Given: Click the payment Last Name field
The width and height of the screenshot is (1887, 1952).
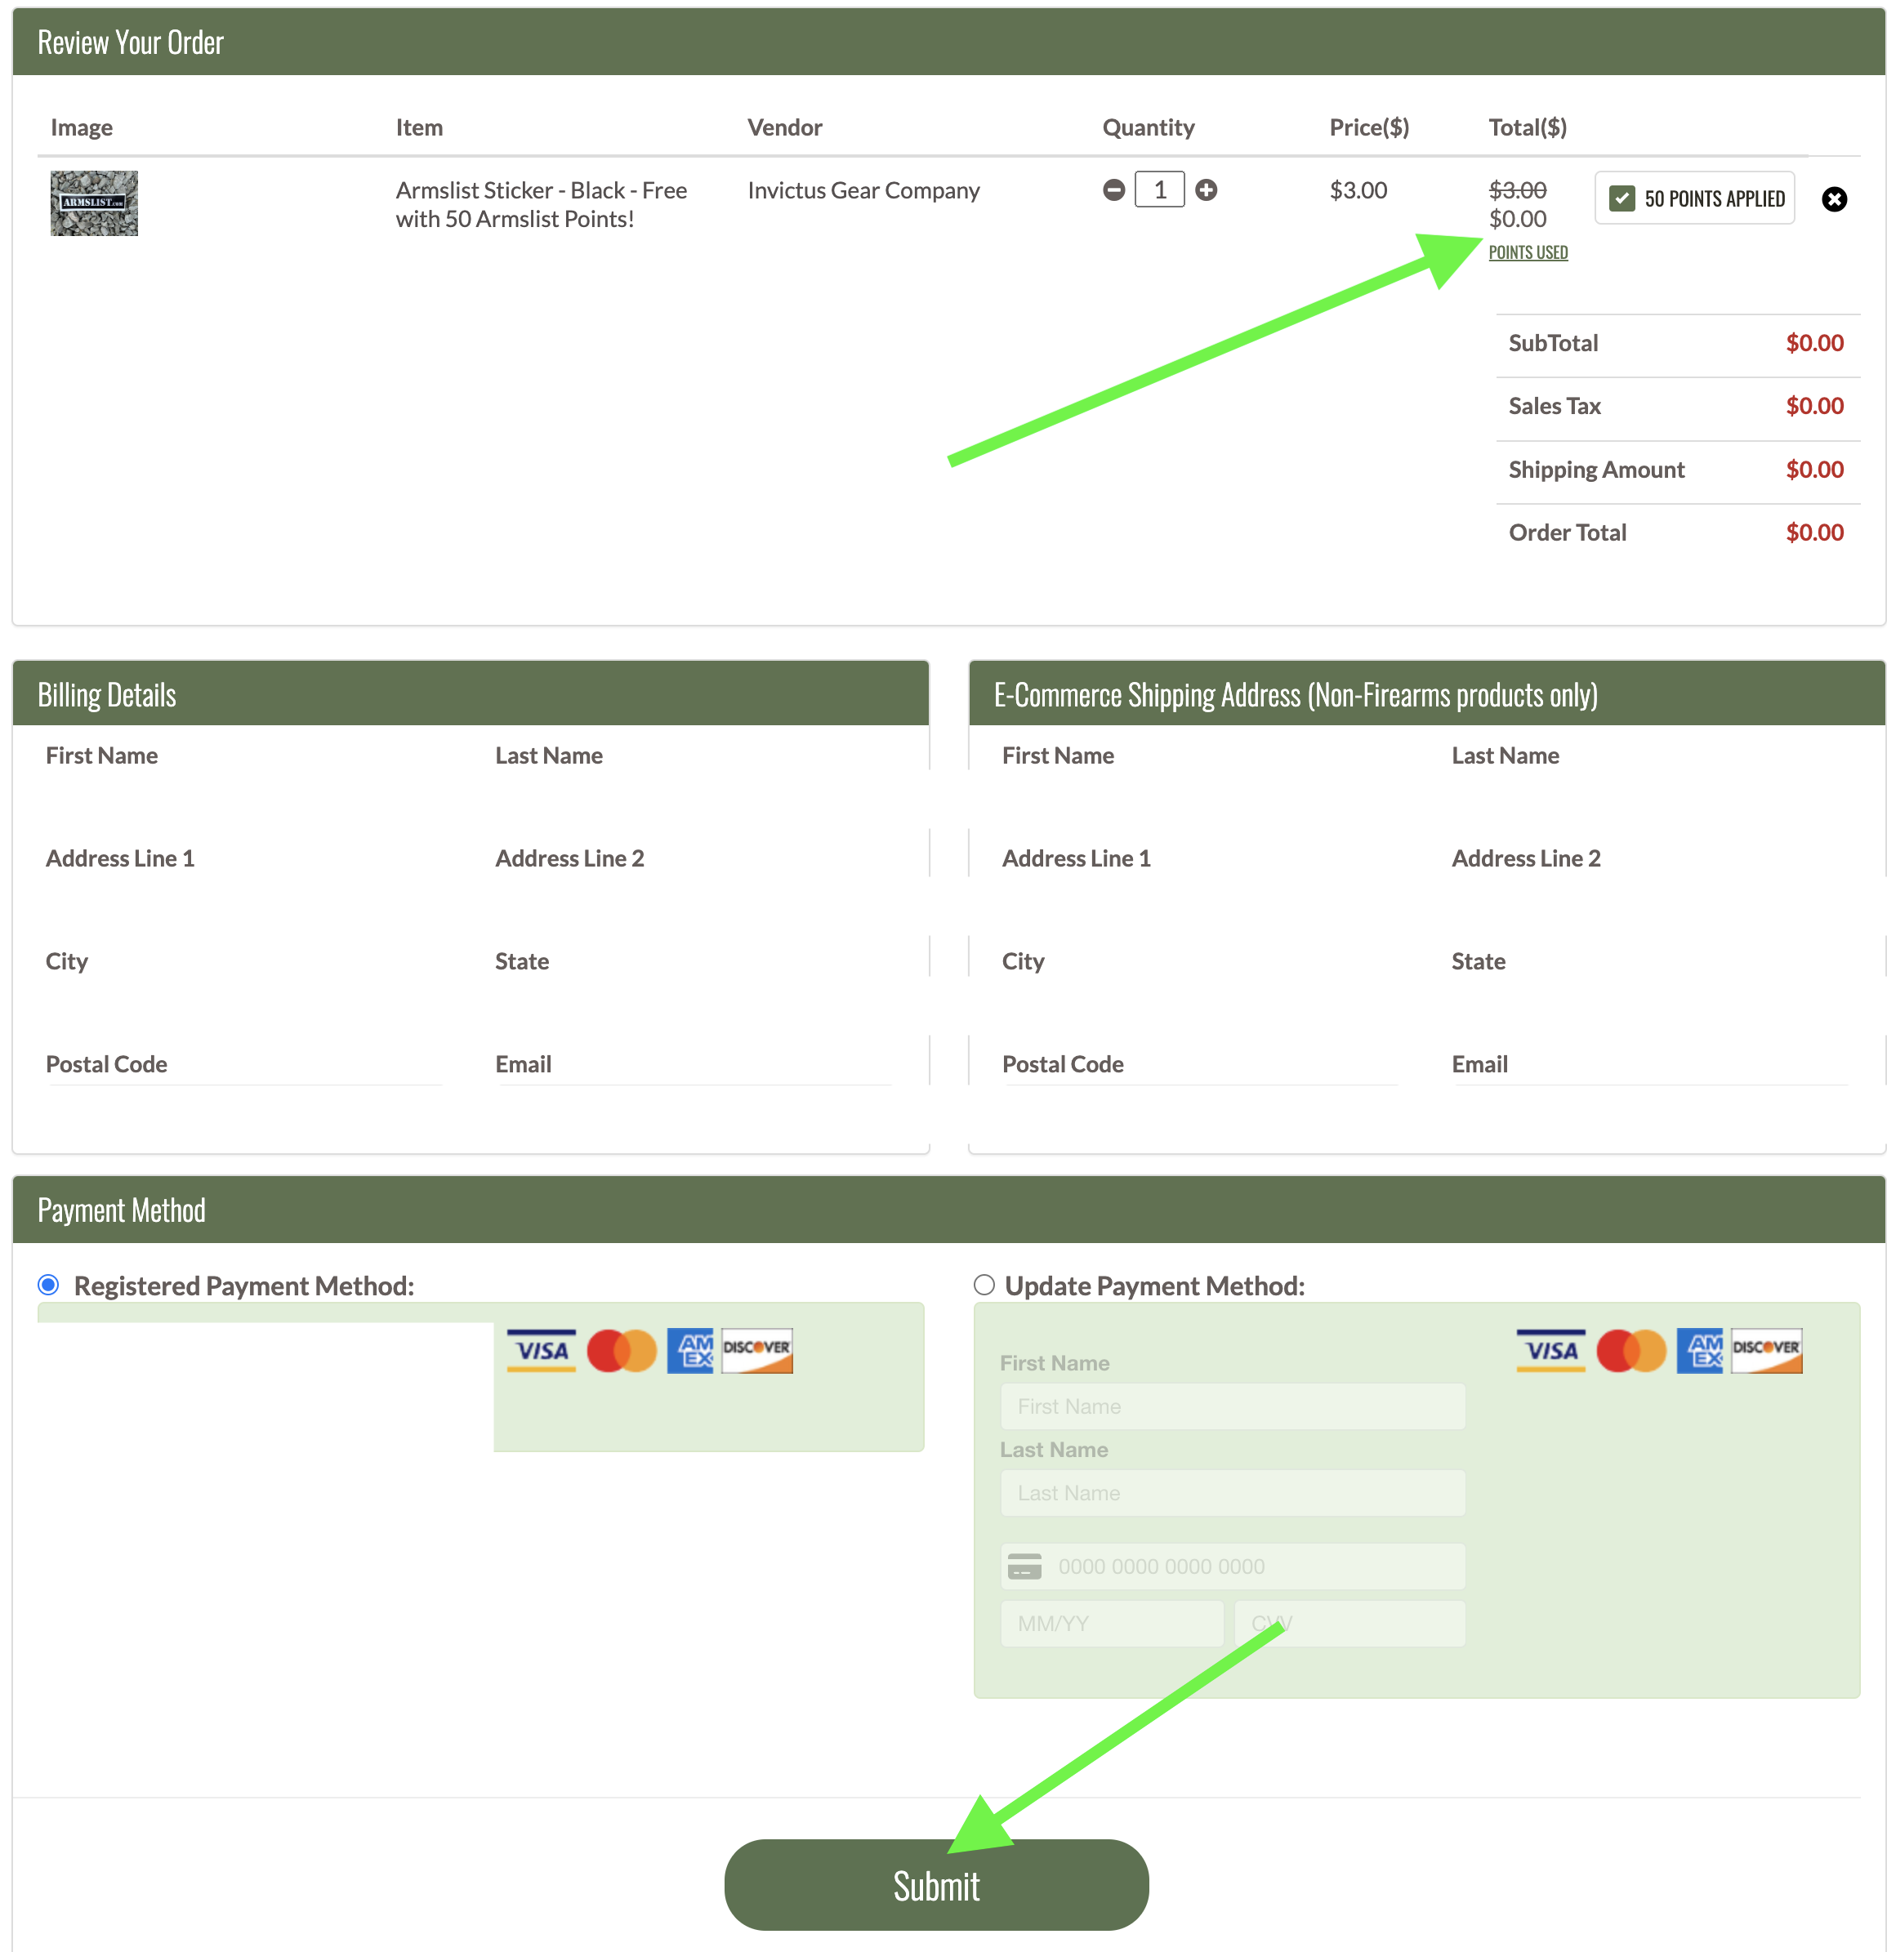Looking at the screenshot, I should point(1231,1493).
